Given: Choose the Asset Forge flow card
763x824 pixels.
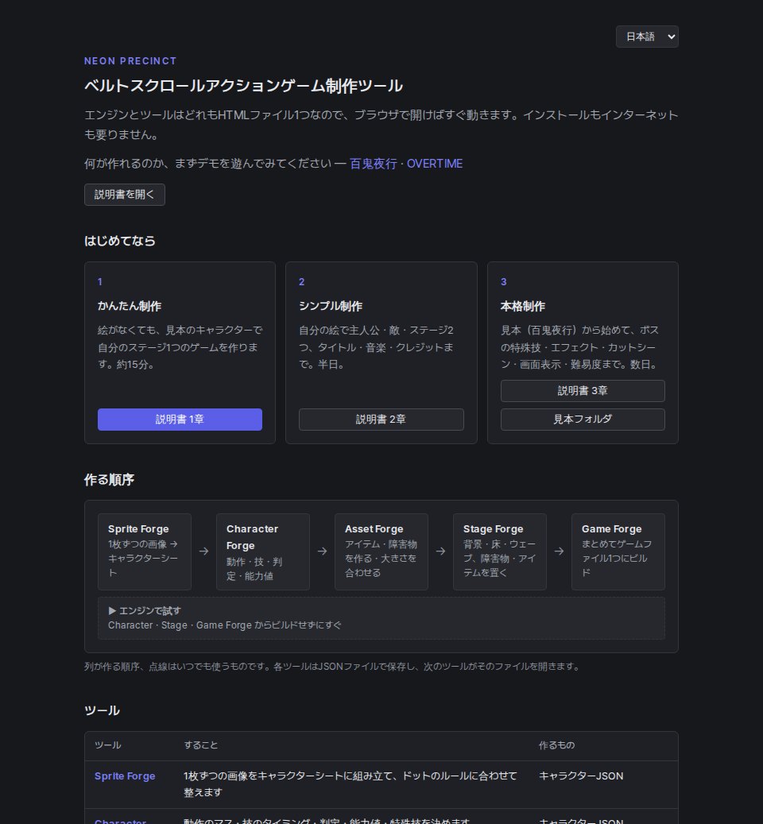Looking at the screenshot, I should [381, 551].
